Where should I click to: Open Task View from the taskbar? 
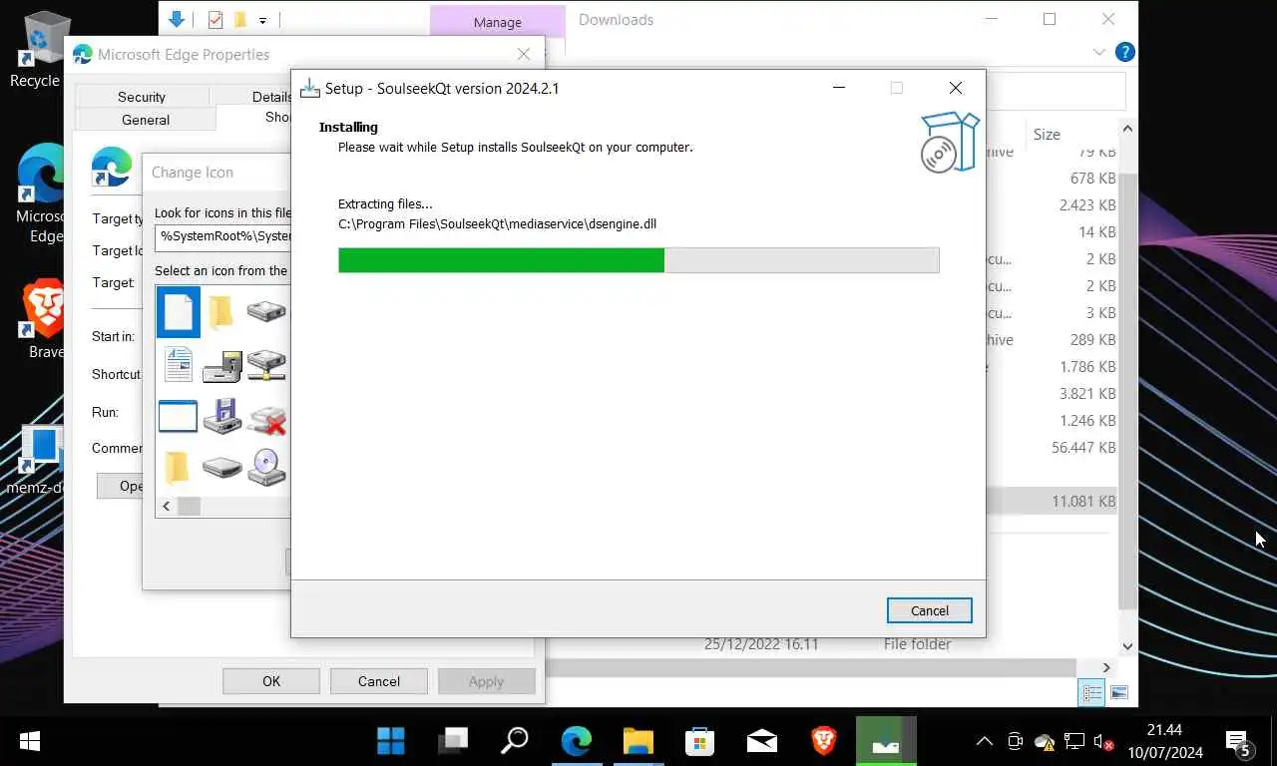[453, 741]
